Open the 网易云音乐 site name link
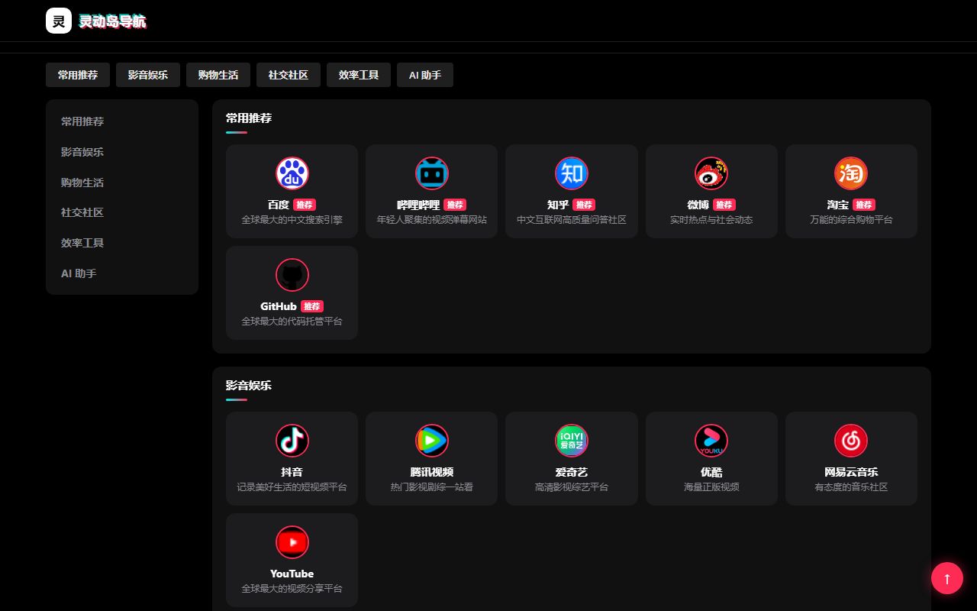Viewport: 977px width, 611px height. coord(851,472)
